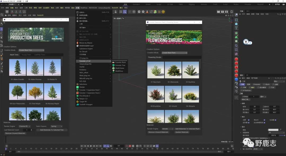Open the Arnold render engine dropdown
This screenshot has height=156, width=286.
[x=167, y=129]
